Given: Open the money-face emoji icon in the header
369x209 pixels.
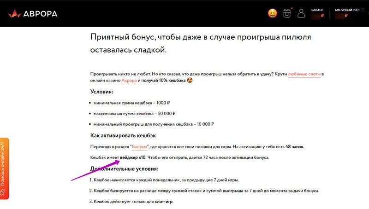Looking at the screenshot, I should pyautogui.click(x=272, y=13).
